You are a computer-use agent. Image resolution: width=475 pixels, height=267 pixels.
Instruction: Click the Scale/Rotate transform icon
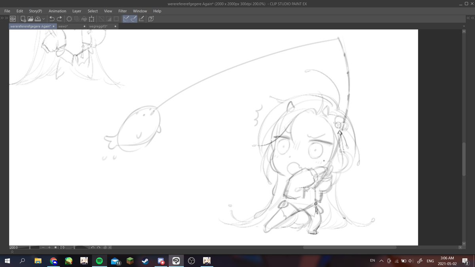click(x=91, y=19)
